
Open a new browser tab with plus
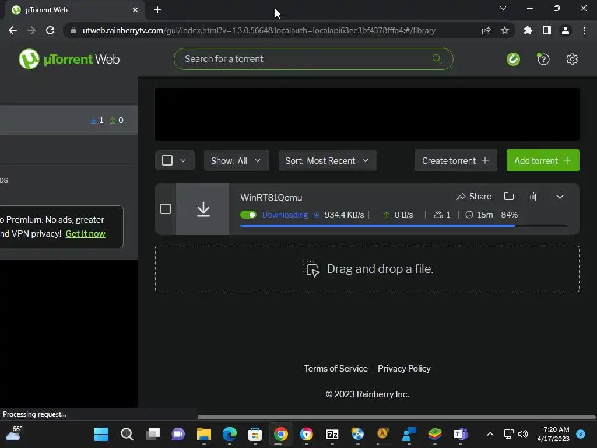click(157, 10)
